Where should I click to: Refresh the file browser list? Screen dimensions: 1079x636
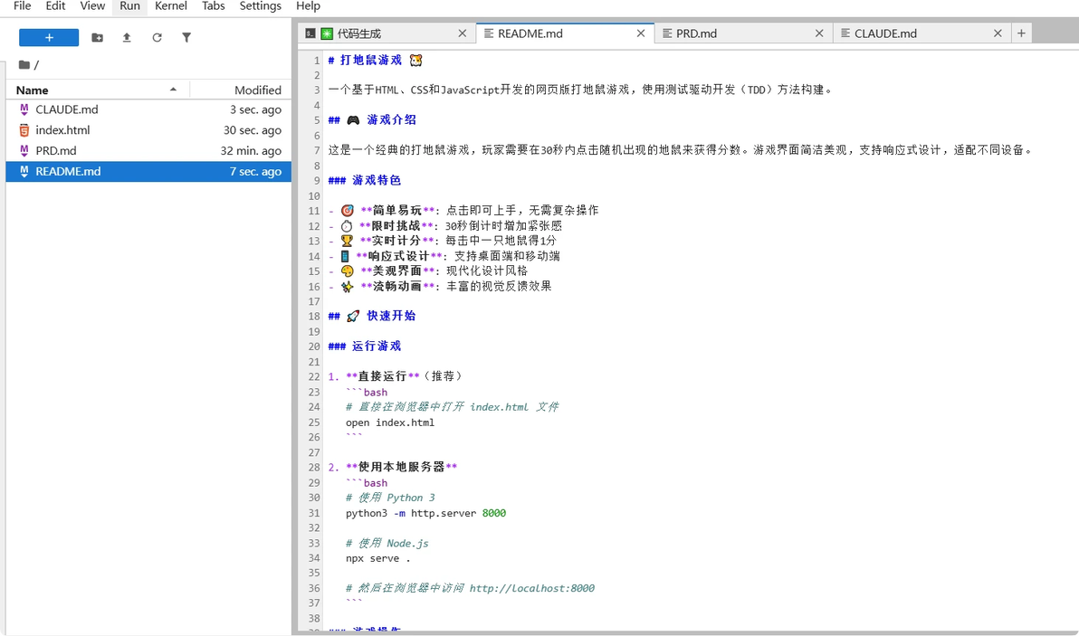click(157, 38)
